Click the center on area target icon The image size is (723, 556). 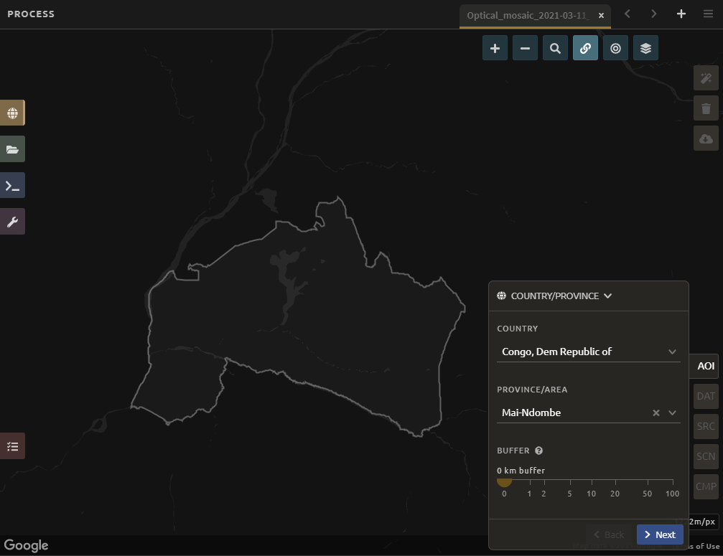(x=615, y=48)
